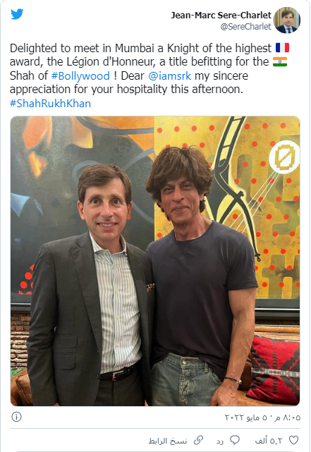The width and height of the screenshot is (311, 452).
Task: Click the Indian flag emoji
Action: click(280, 61)
